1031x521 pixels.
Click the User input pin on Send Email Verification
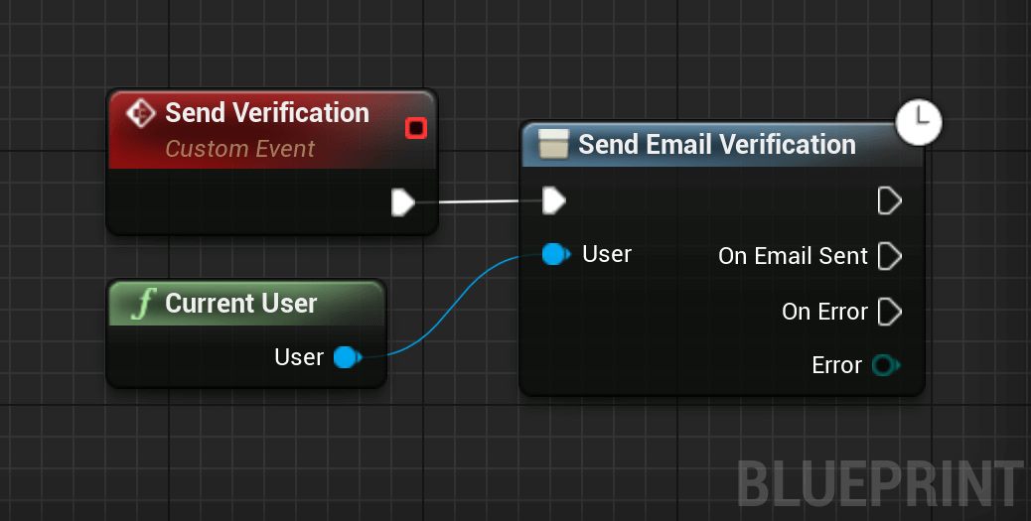pyautogui.click(x=555, y=254)
